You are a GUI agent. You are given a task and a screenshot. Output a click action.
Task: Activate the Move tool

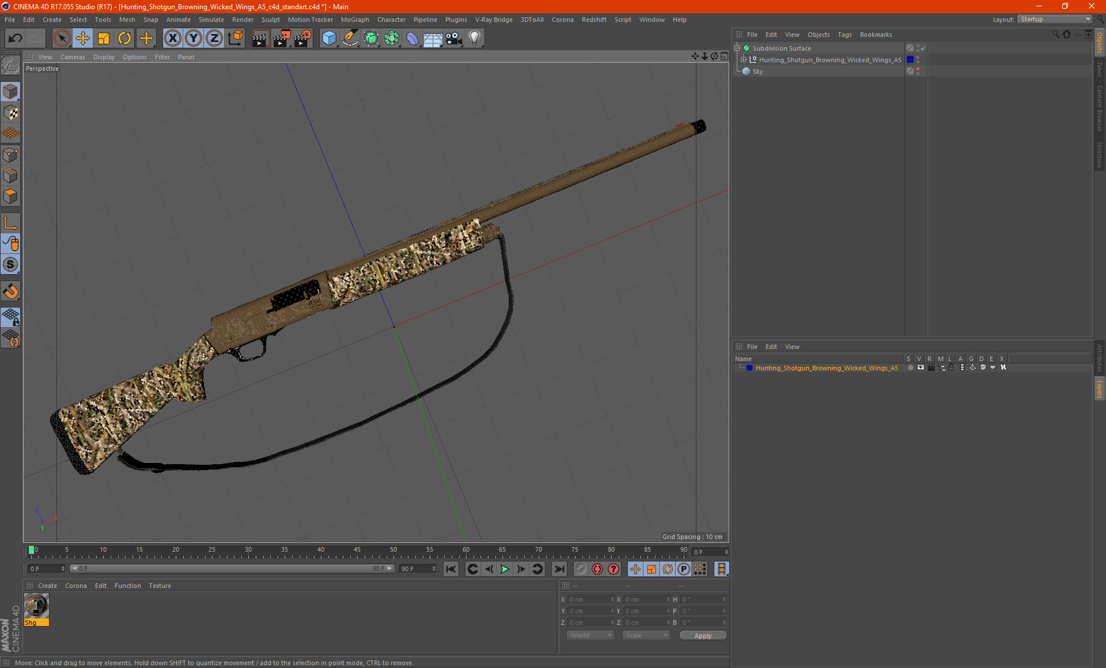83,39
